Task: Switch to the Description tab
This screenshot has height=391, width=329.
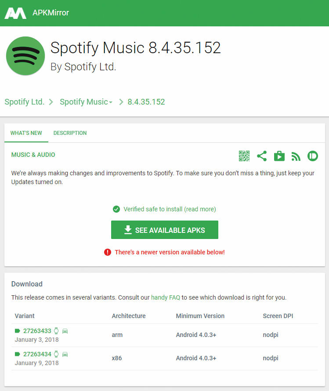Action: click(70, 133)
